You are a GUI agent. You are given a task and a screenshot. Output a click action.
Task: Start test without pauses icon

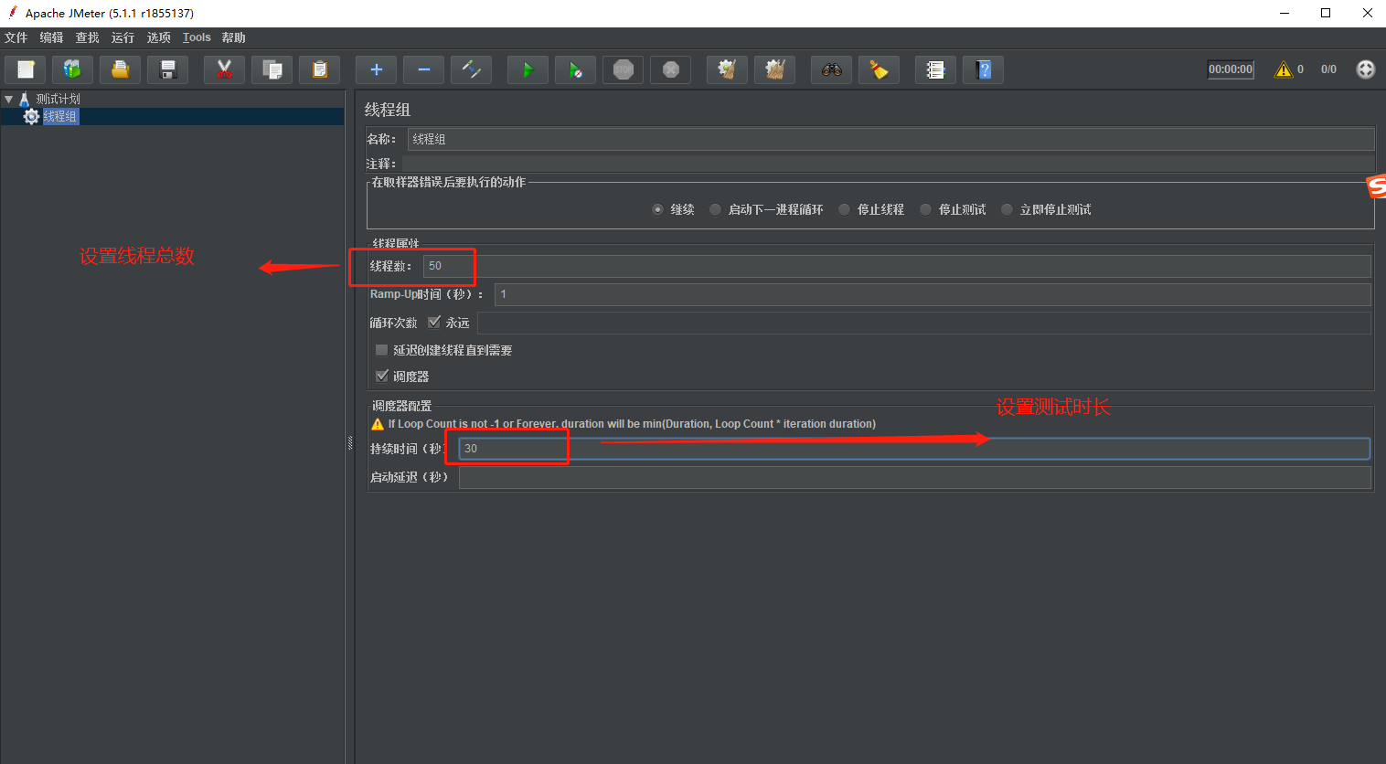tap(575, 69)
